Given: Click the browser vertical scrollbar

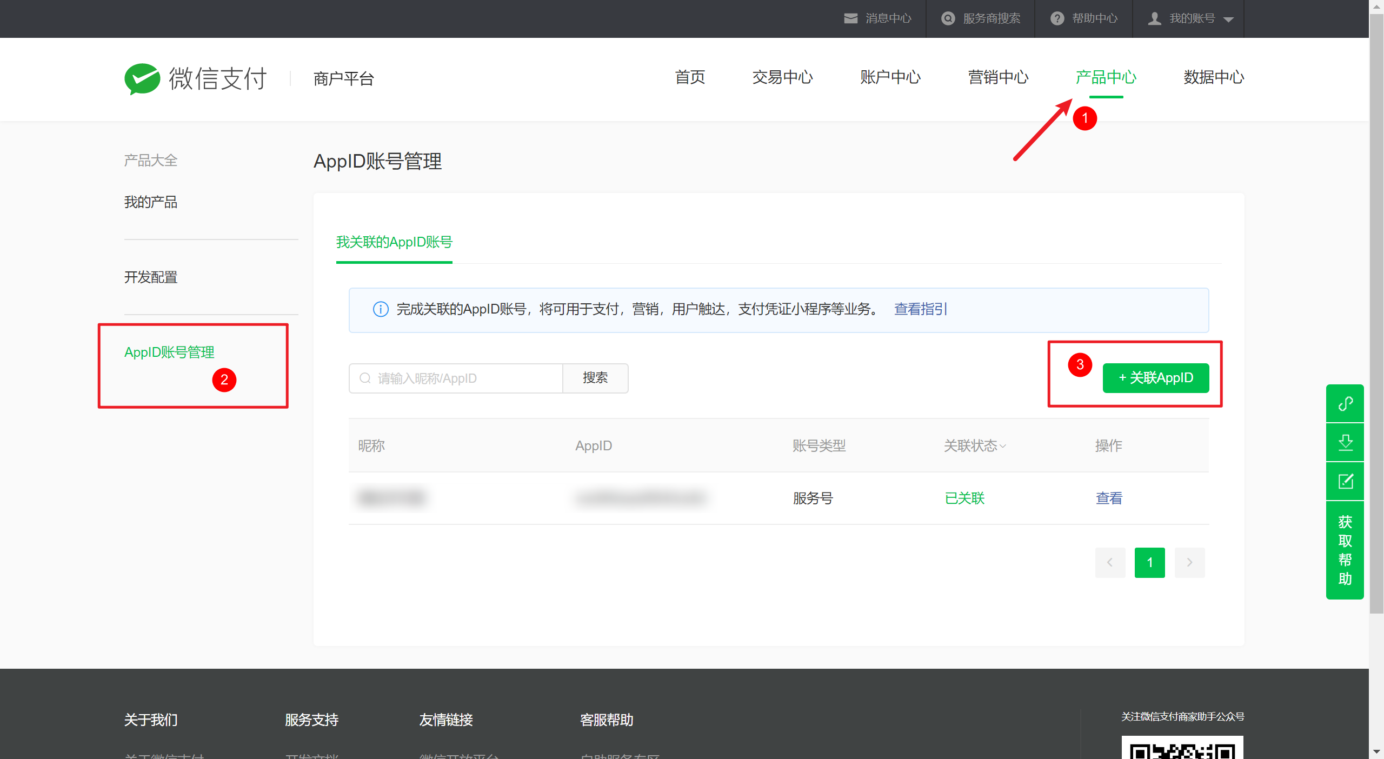Looking at the screenshot, I should pyautogui.click(x=1376, y=314).
